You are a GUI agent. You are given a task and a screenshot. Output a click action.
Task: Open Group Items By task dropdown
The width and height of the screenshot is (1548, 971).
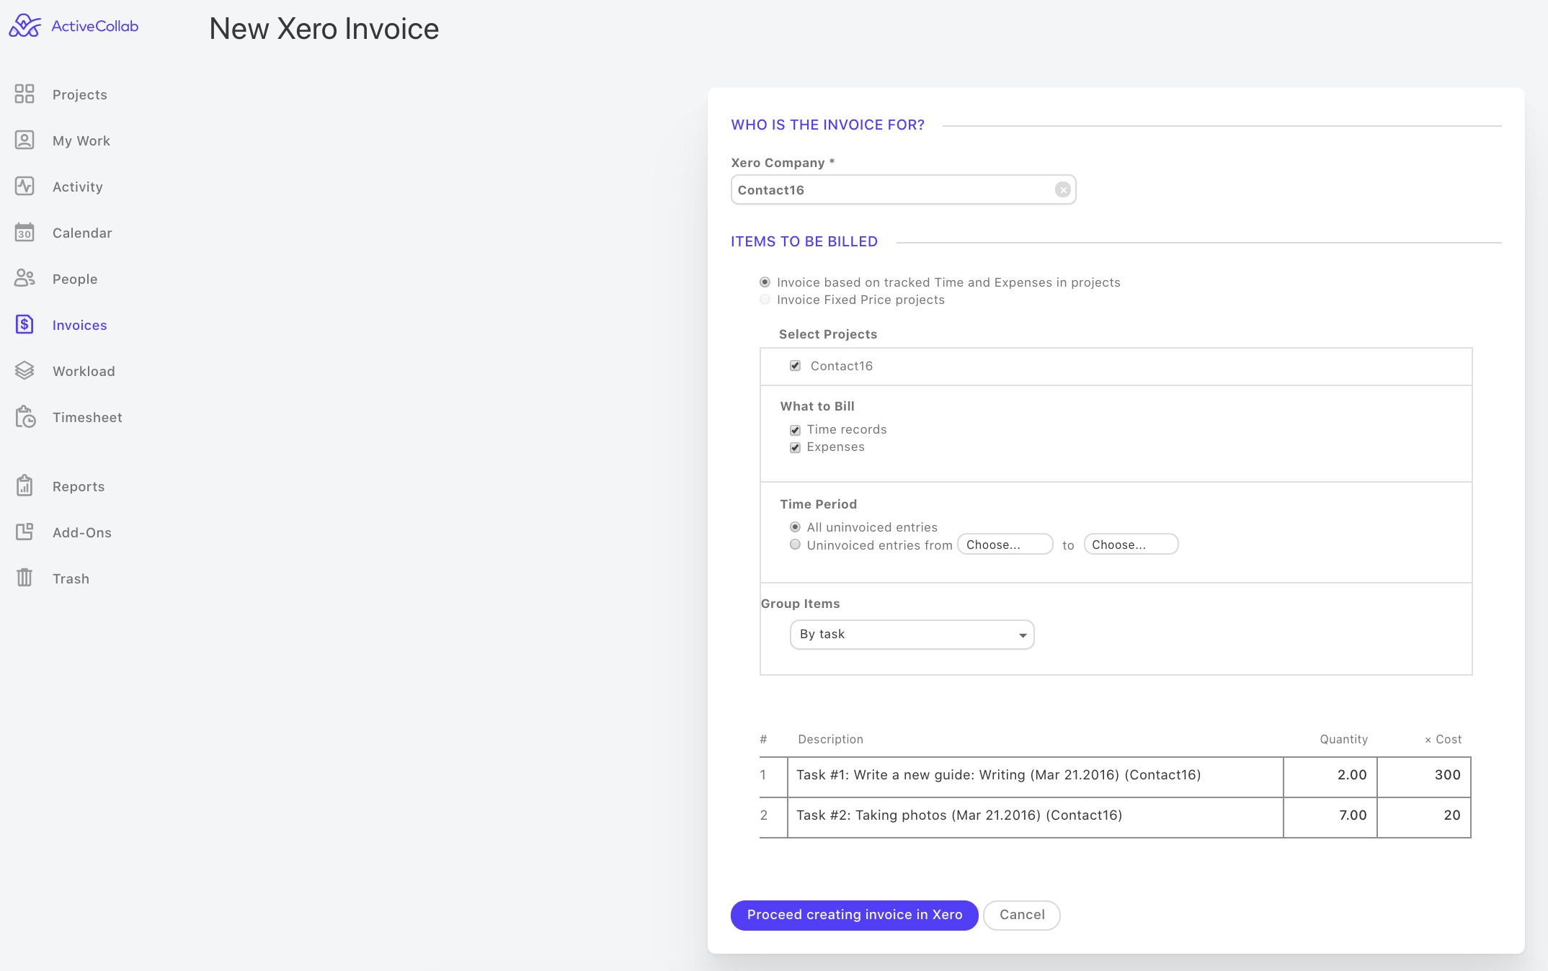coord(912,635)
